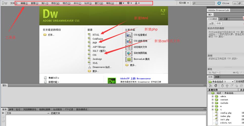Open the 本地视图 view dropdown
The height and width of the screenshot is (126, 244).
(239, 82)
